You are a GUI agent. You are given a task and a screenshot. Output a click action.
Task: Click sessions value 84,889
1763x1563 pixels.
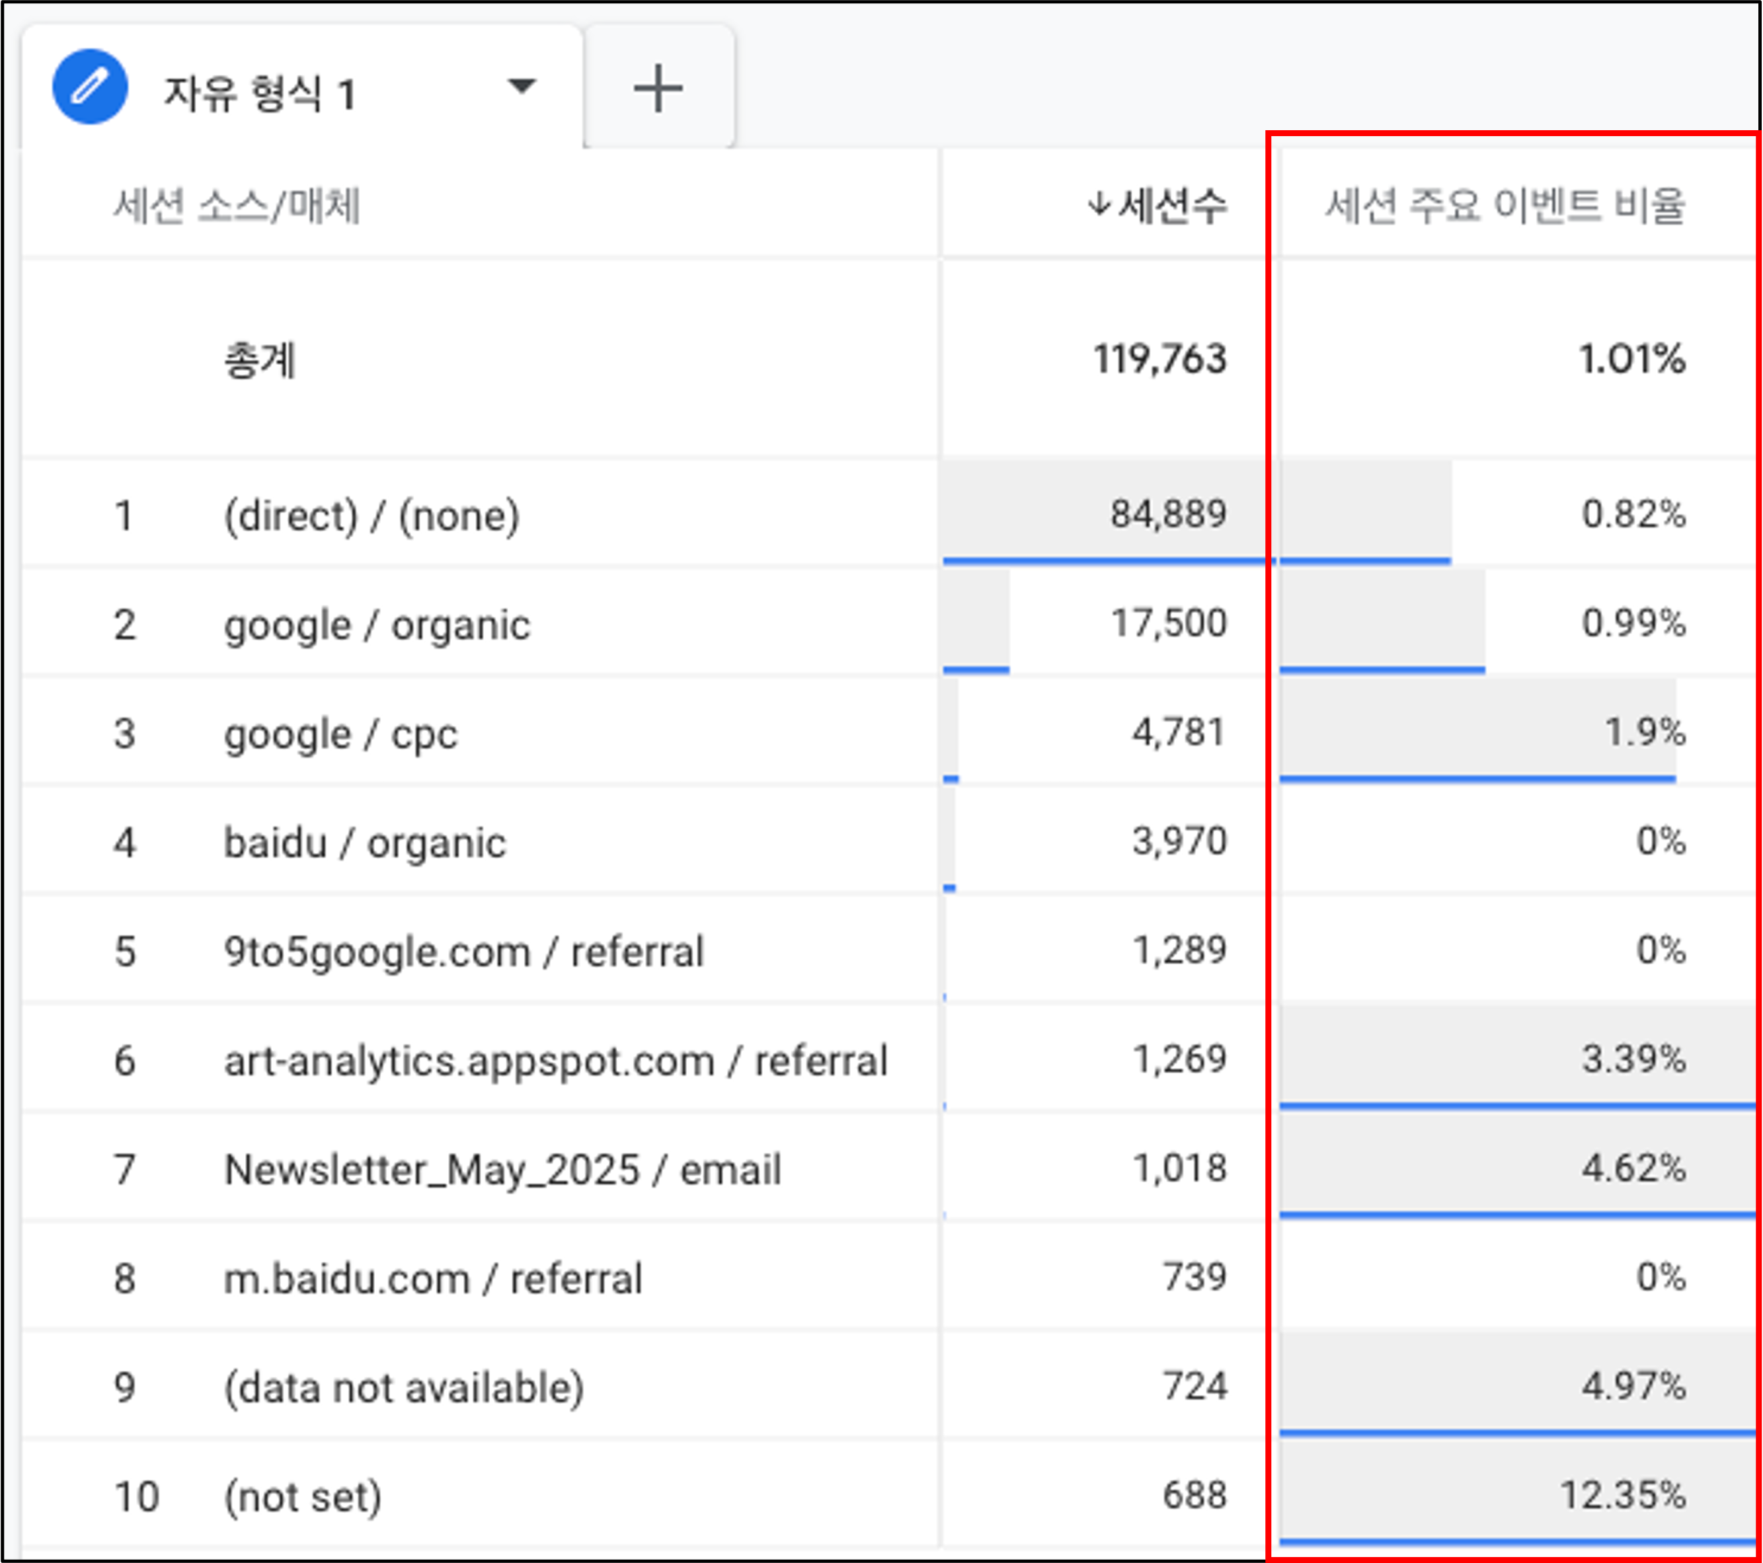pos(1168,514)
